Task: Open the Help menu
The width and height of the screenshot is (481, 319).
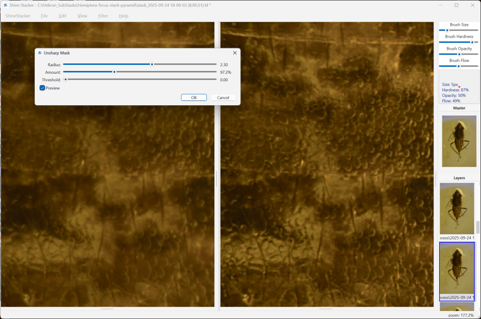Action: pyautogui.click(x=124, y=16)
